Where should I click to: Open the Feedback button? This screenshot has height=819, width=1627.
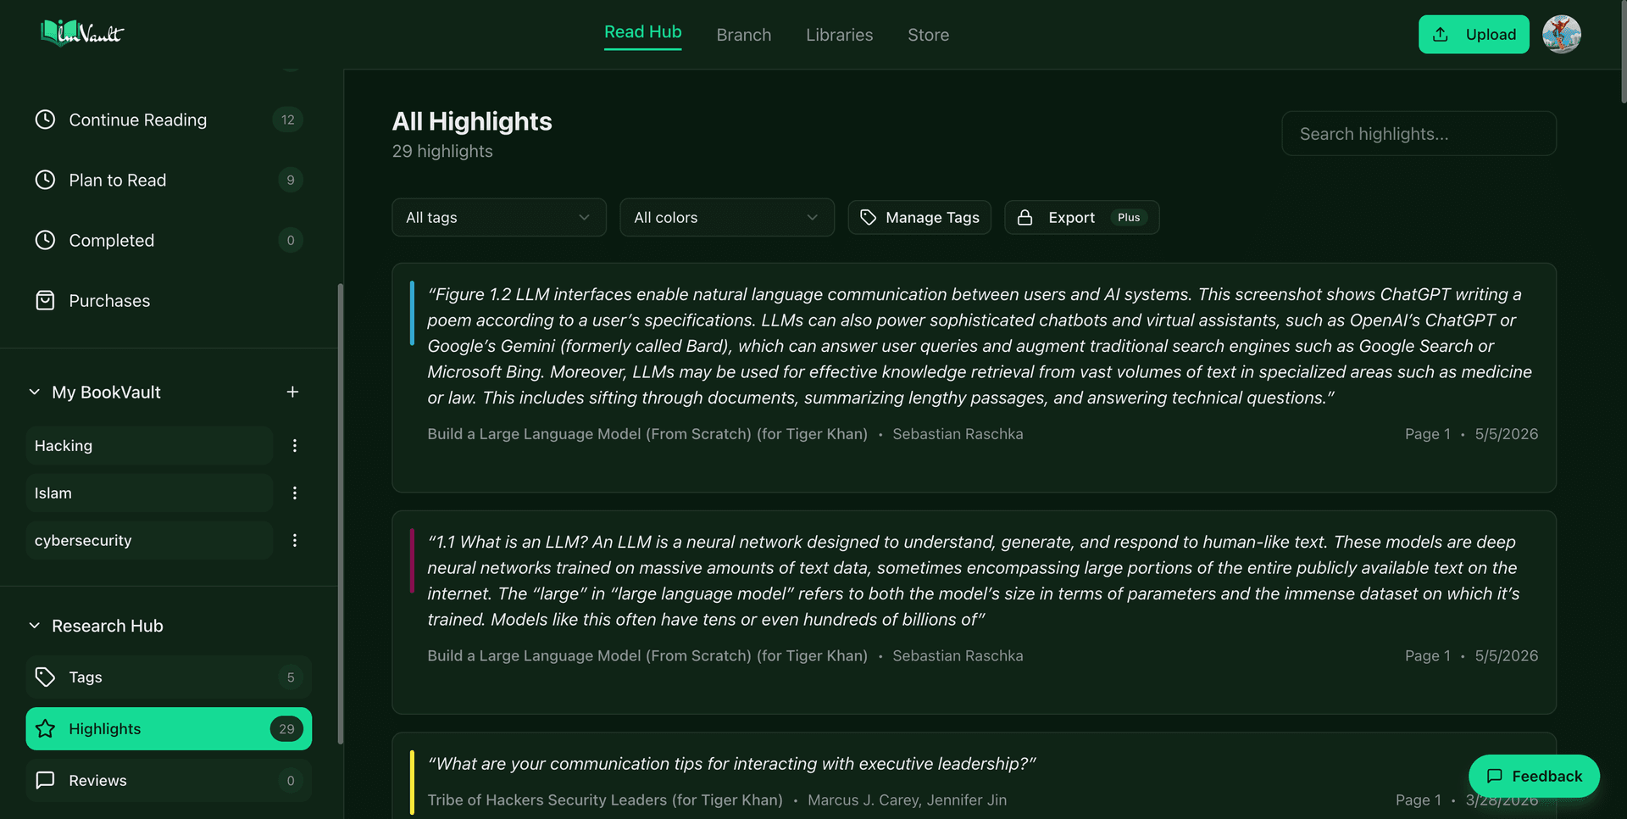pyautogui.click(x=1534, y=776)
